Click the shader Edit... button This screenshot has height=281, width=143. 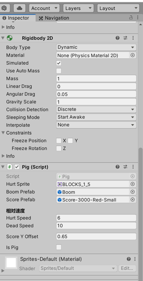(127, 269)
